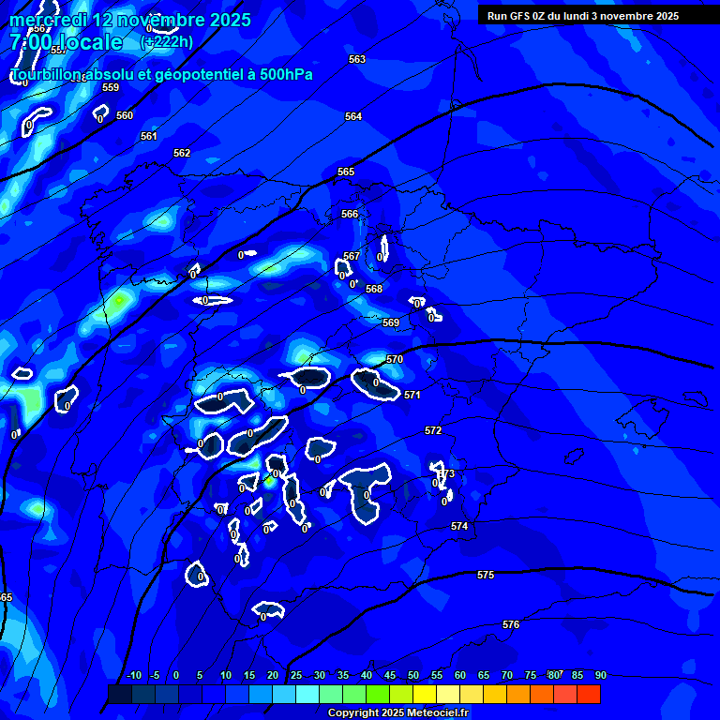This screenshot has height=720, width=720.
Task: Click the Copyright 2025 Meteociel.fr link
Action: pos(397,712)
